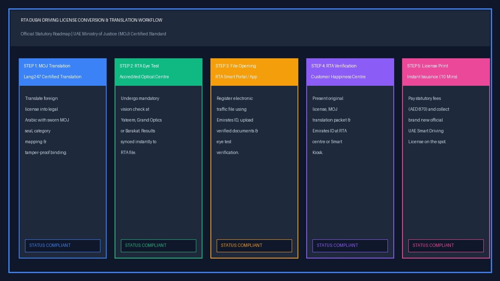Click 'Accredited Optical Centre' subheading
The image size is (500, 281).
144,77
